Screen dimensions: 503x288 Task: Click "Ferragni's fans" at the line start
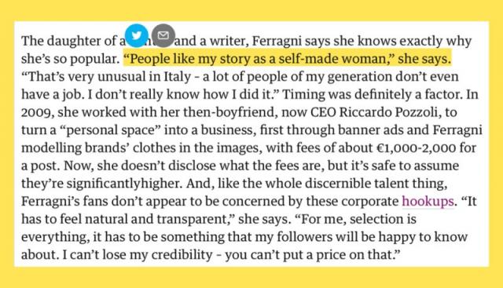64,202
